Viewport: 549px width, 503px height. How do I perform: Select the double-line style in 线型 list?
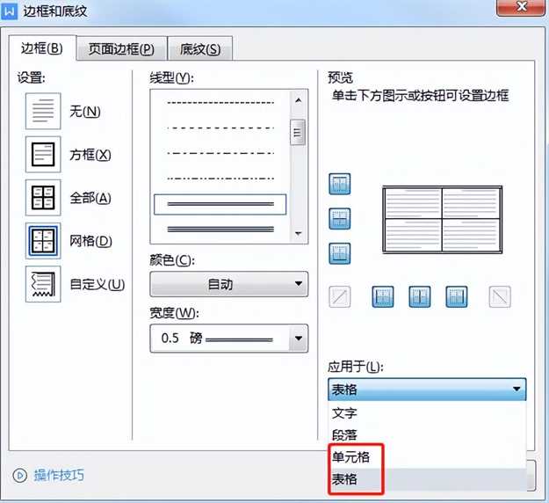pos(220,204)
